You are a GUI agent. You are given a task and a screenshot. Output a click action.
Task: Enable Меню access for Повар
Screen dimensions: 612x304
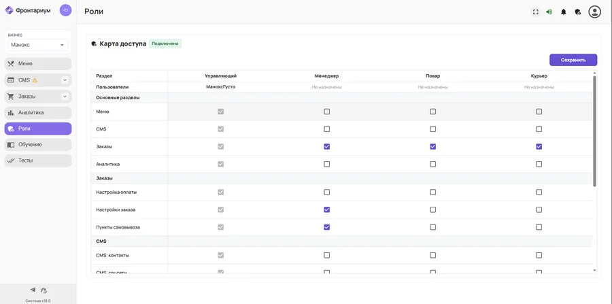(433, 112)
